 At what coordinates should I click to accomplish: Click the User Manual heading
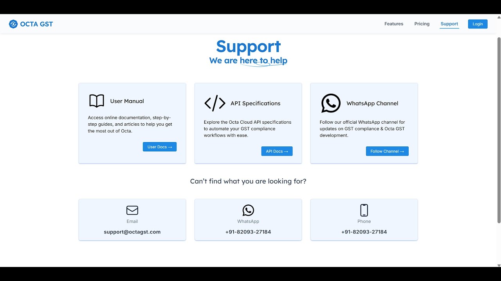click(x=127, y=101)
